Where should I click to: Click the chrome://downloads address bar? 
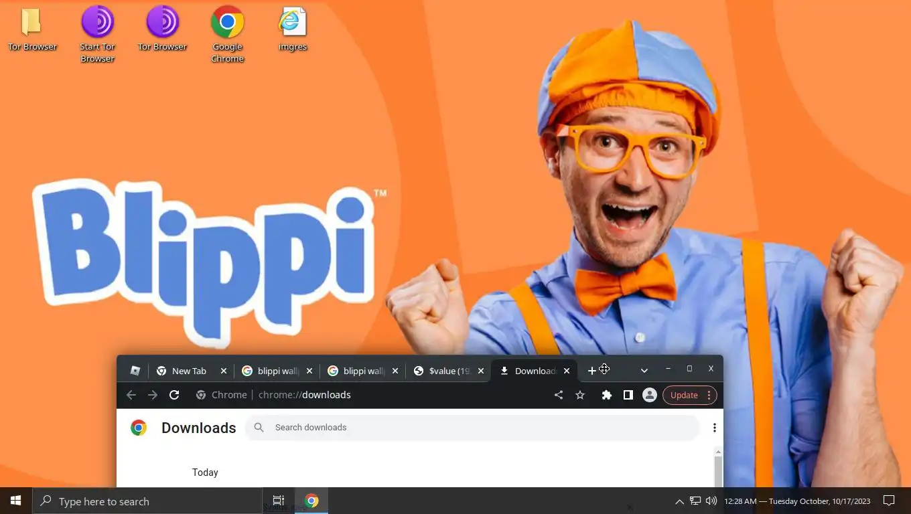305,395
